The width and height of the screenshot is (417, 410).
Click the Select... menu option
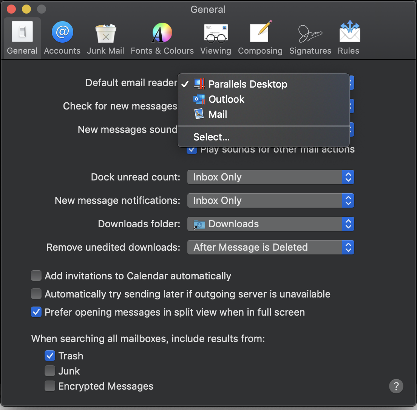coord(212,137)
